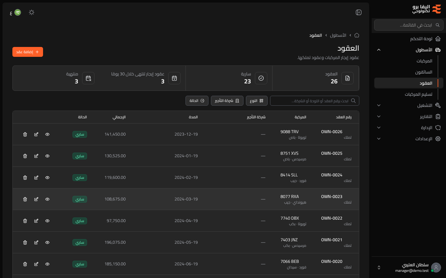
Task: Delete contract OWN-0024 with the trash icon
Action: tap(25, 178)
